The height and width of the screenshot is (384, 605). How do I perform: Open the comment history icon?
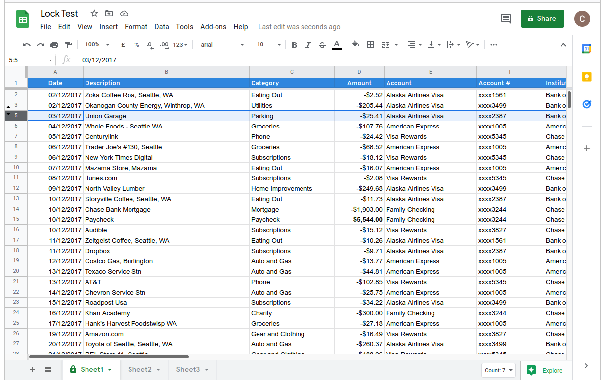coord(506,19)
